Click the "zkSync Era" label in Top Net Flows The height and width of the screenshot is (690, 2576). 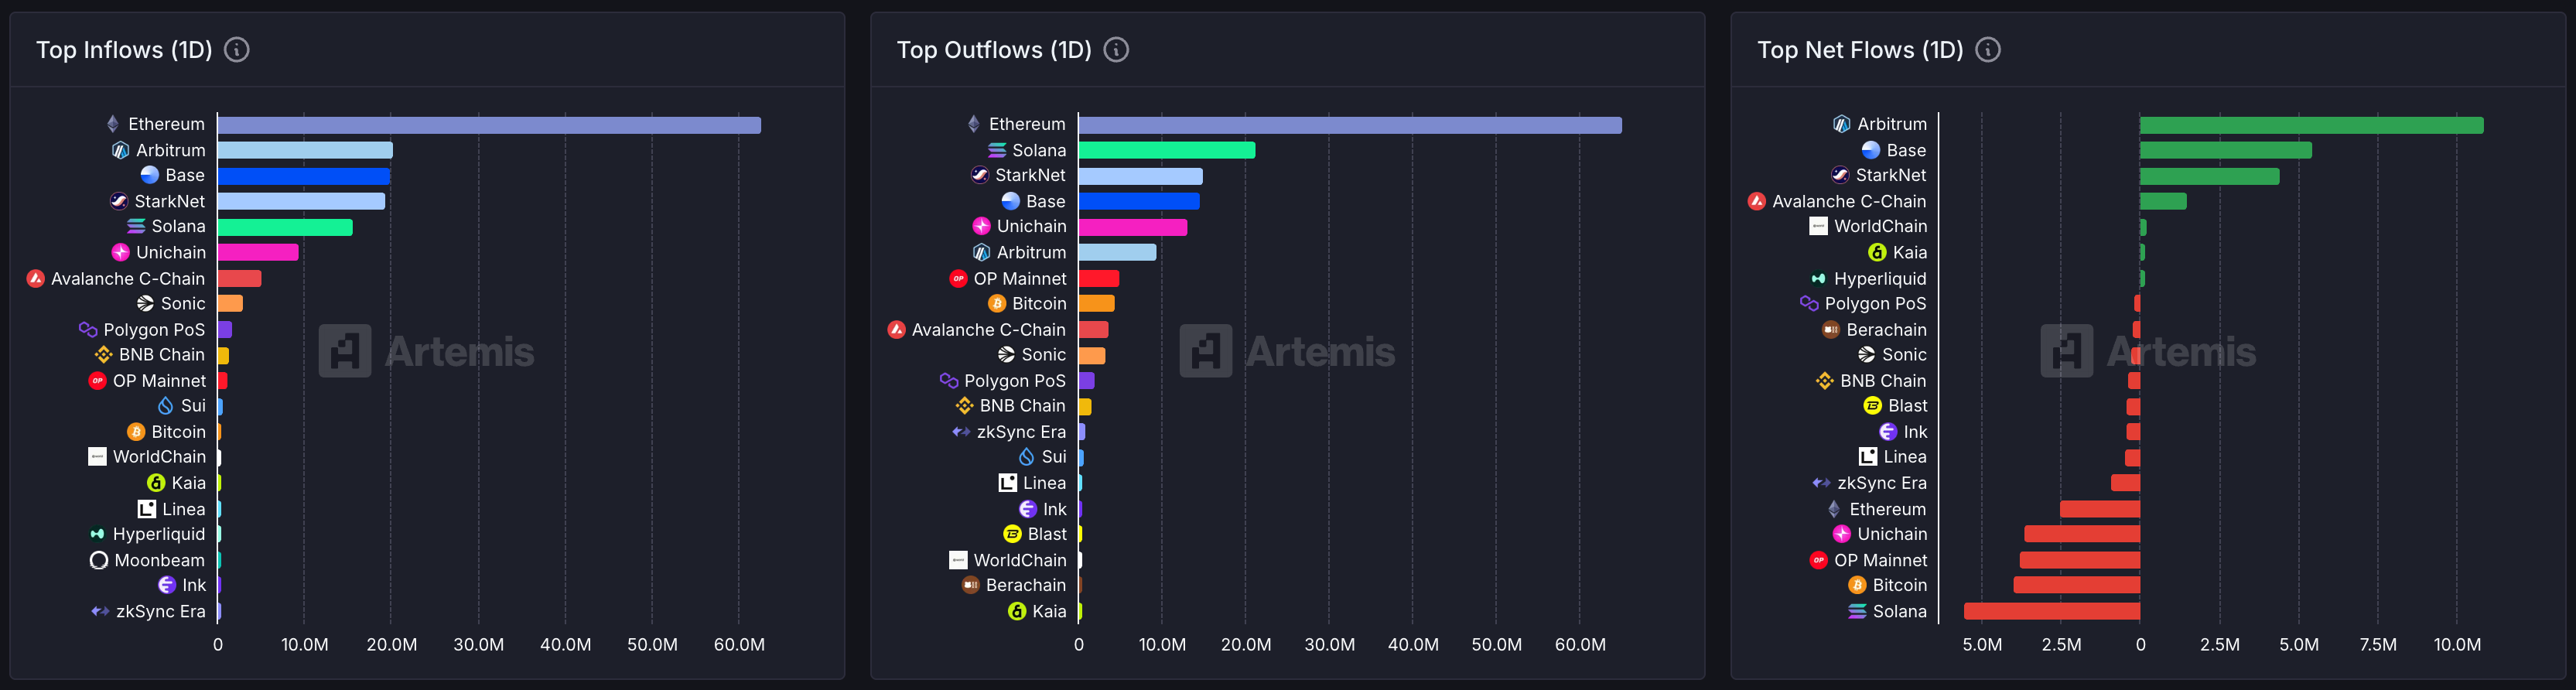pyautogui.click(x=1882, y=483)
